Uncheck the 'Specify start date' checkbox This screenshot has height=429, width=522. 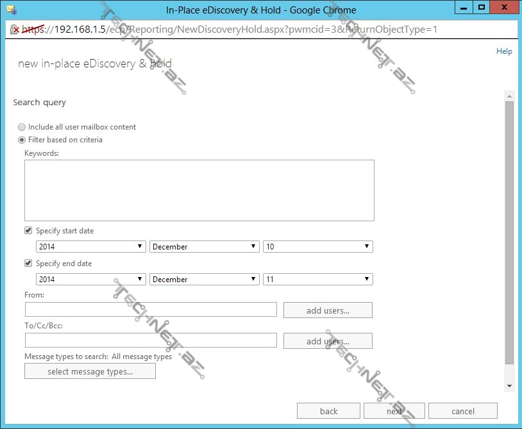(28, 231)
